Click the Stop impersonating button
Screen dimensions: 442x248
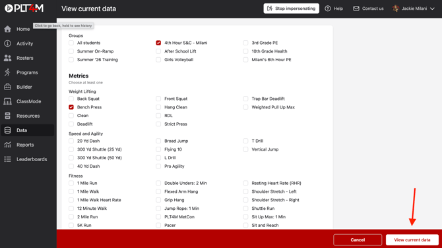pos(291,9)
